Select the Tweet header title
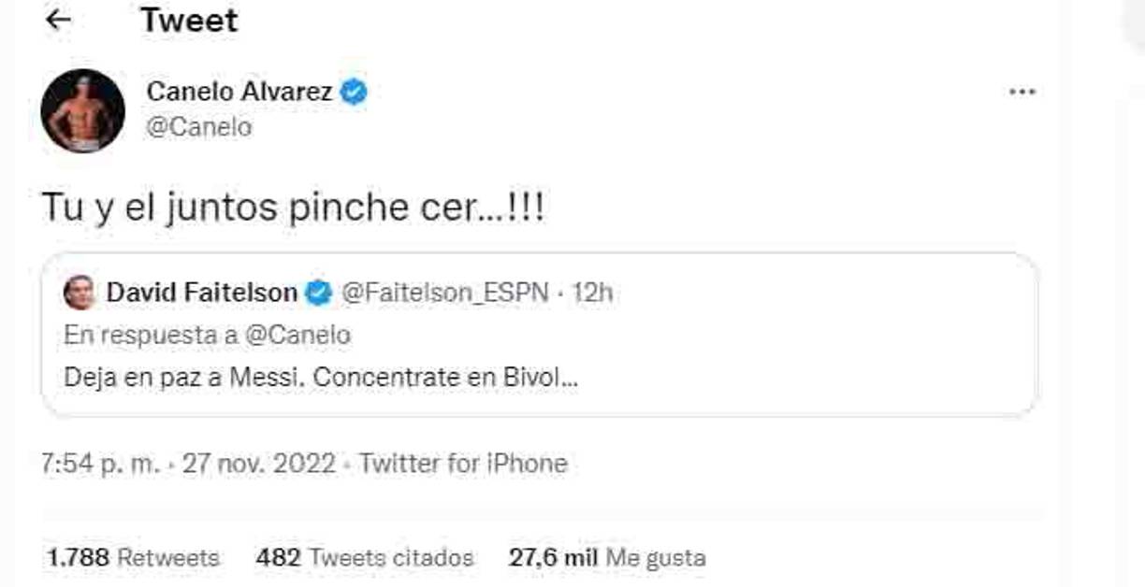The height and width of the screenshot is (587, 1145). click(x=188, y=20)
